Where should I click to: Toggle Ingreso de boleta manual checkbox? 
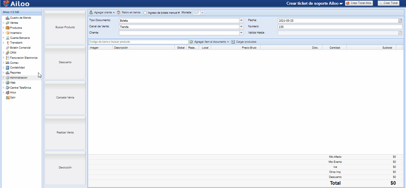145,13
